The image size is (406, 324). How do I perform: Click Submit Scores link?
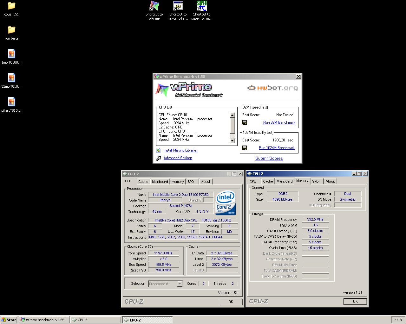coord(269,158)
